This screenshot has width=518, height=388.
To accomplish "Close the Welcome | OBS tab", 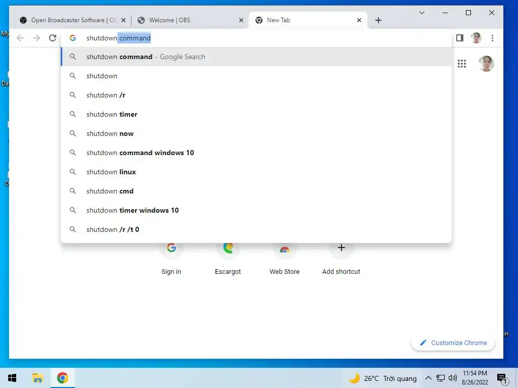I will (x=241, y=20).
